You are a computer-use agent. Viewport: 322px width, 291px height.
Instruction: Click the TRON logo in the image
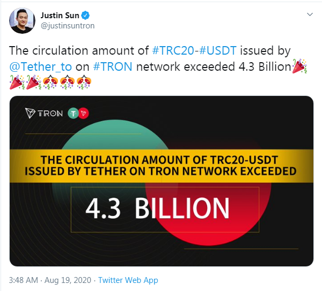(44, 113)
